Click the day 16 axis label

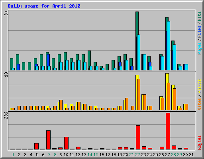(x=102, y=155)
